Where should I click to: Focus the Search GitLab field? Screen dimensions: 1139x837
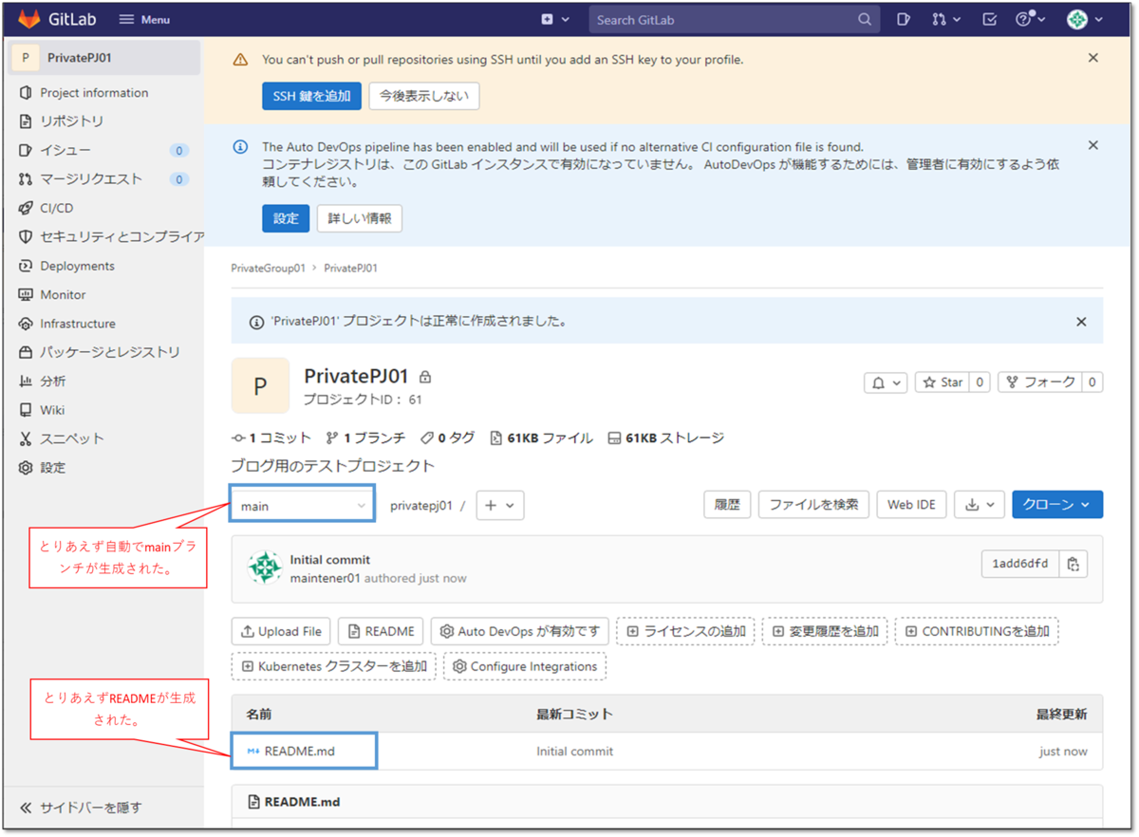[x=734, y=19]
